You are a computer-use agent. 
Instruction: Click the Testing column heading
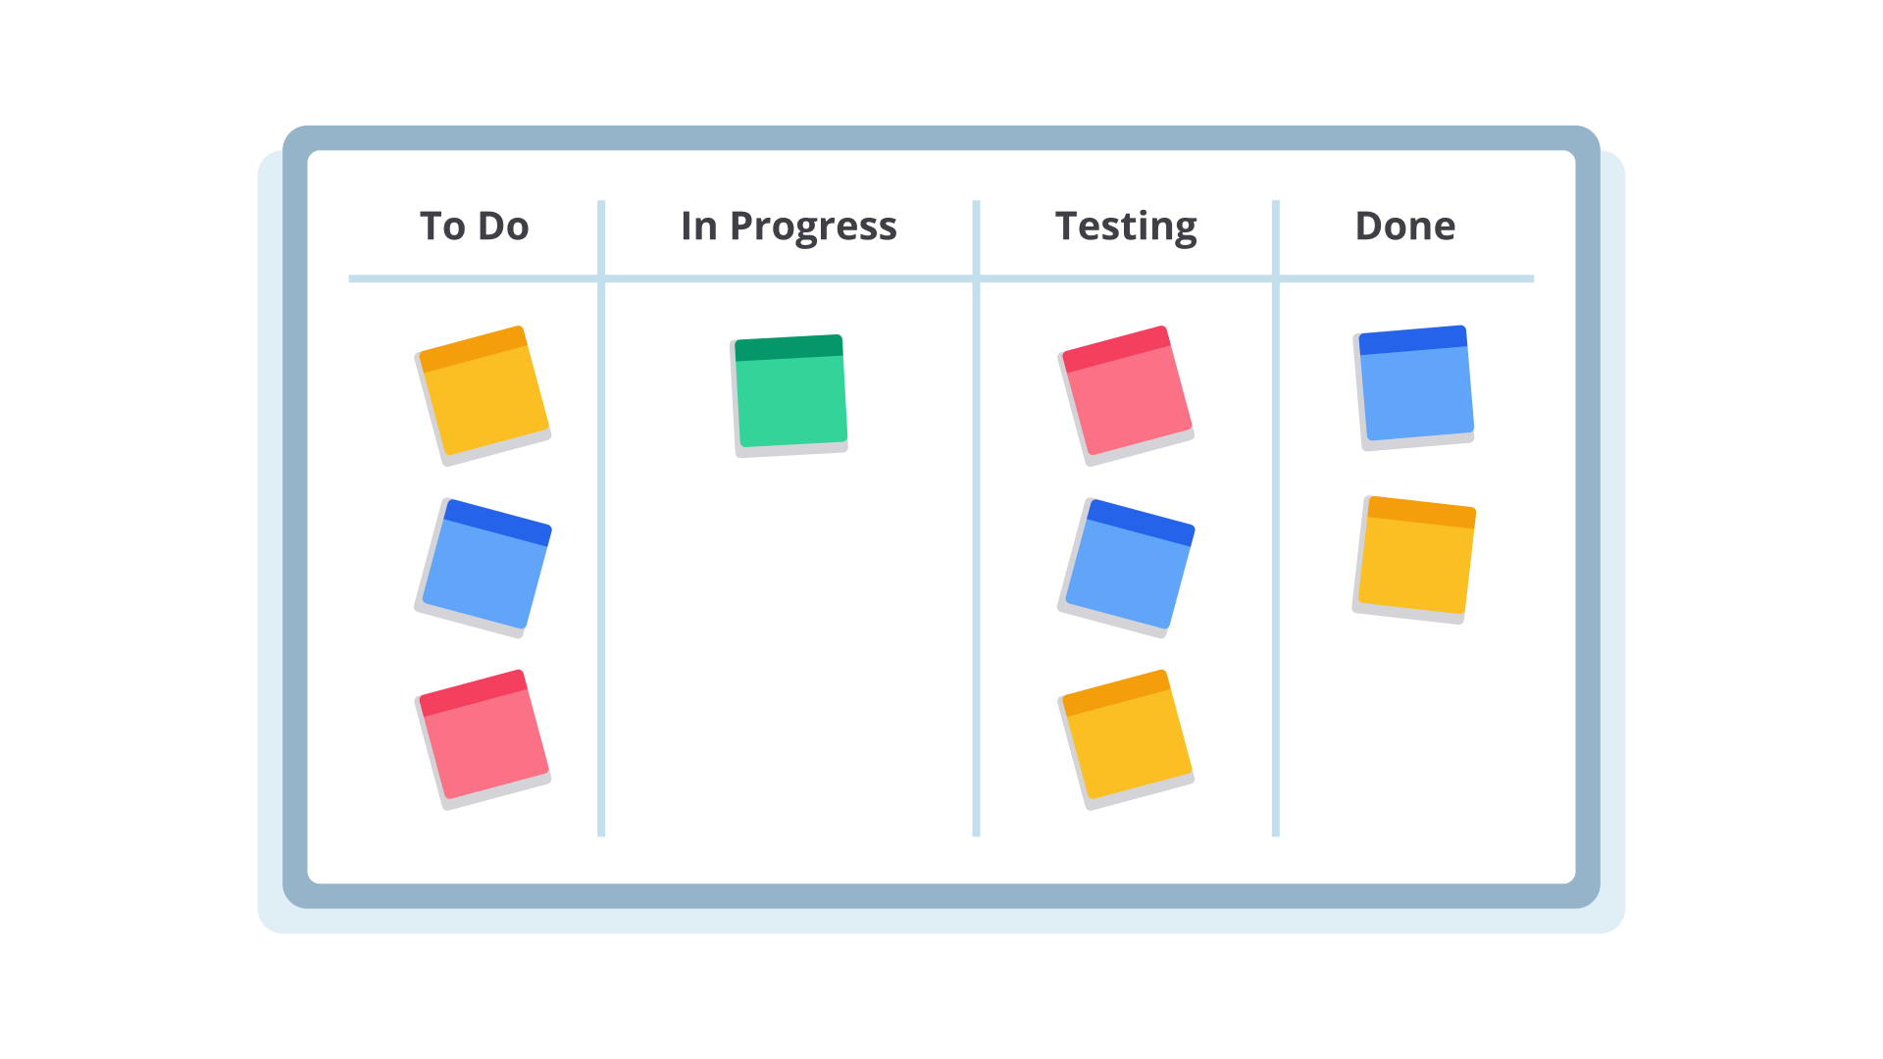(x=1126, y=227)
